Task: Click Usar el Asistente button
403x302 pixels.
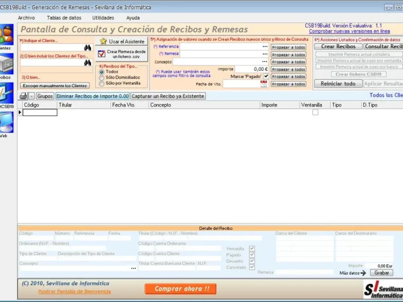Action: [122, 41]
